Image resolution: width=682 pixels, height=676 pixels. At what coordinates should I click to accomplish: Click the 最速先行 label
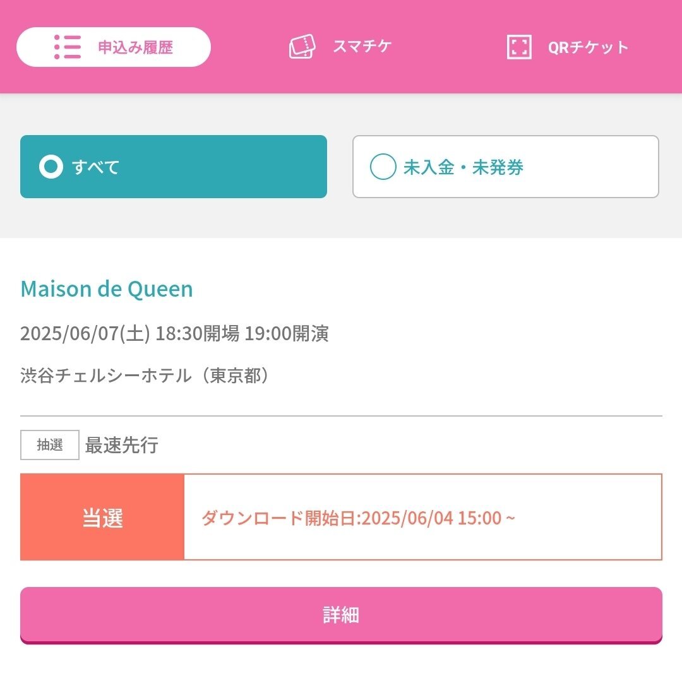pyautogui.click(x=121, y=445)
